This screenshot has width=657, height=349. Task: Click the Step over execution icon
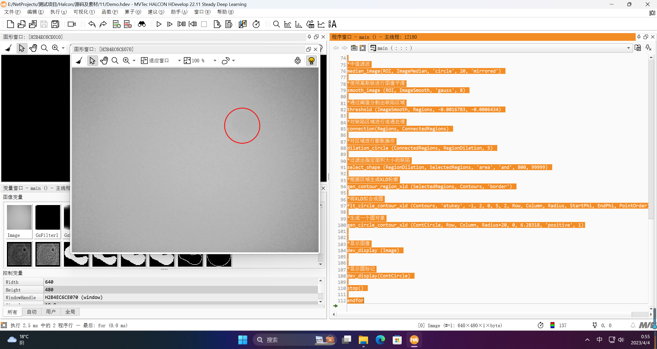(x=170, y=24)
